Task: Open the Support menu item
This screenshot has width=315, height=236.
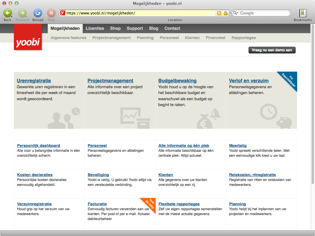Action: (135, 29)
